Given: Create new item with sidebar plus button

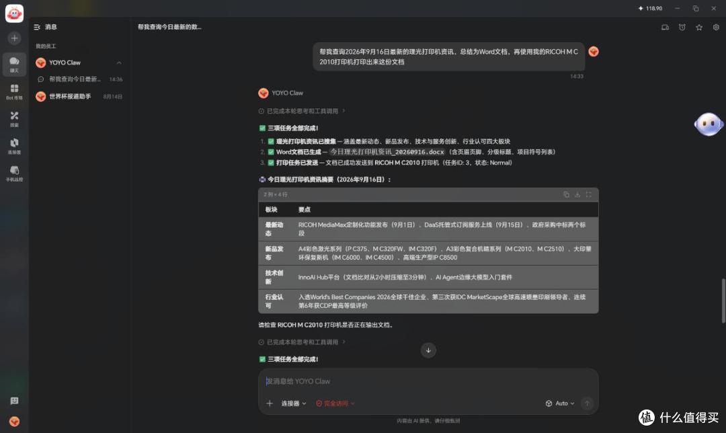Looking at the screenshot, I should click(14, 38).
